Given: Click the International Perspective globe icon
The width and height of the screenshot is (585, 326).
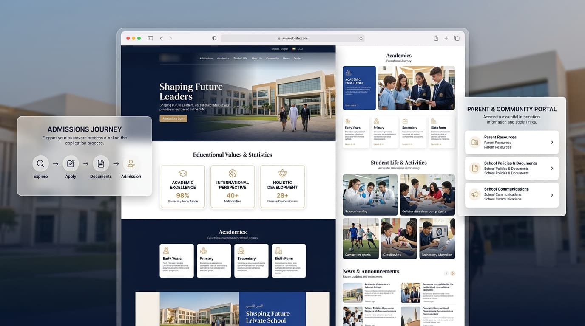Looking at the screenshot, I should [x=233, y=173].
